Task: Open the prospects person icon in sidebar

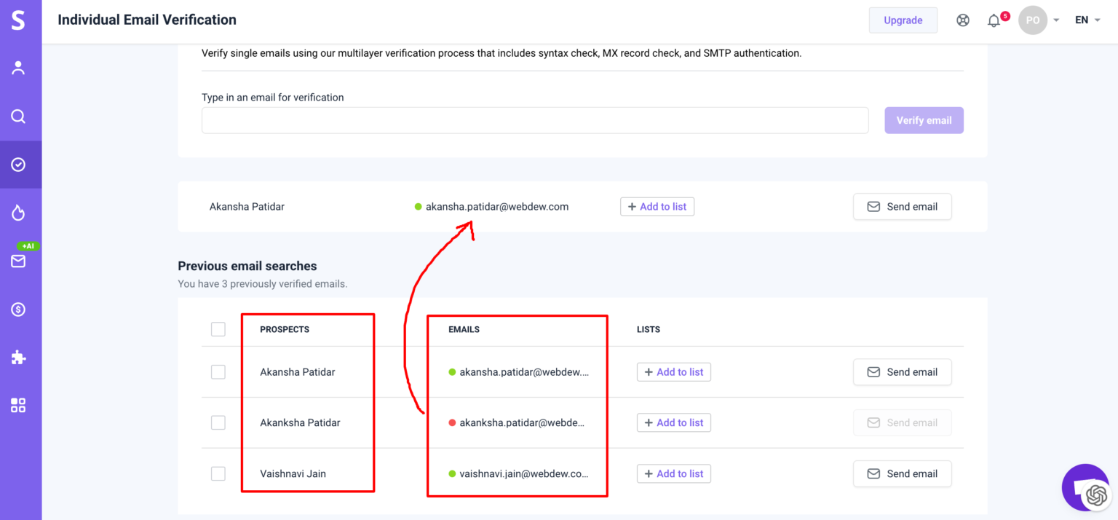Action: [x=18, y=68]
